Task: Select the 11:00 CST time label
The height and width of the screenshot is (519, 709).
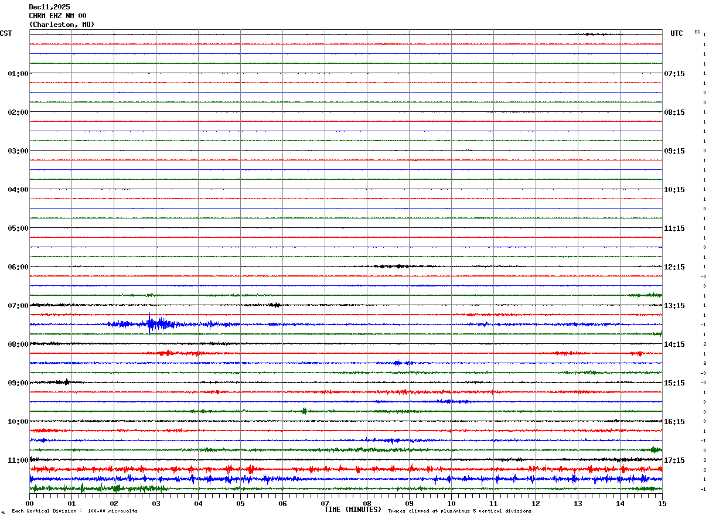Action: pyautogui.click(x=18, y=460)
